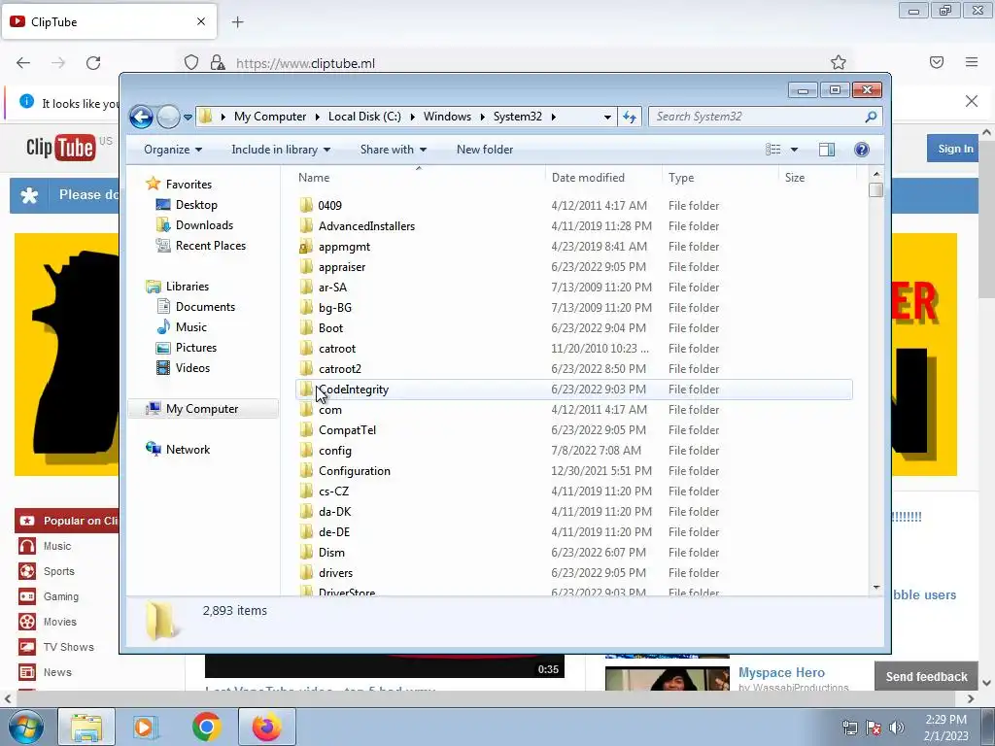995x746 pixels.
Task: Toggle the preview pane
Action: point(826,150)
